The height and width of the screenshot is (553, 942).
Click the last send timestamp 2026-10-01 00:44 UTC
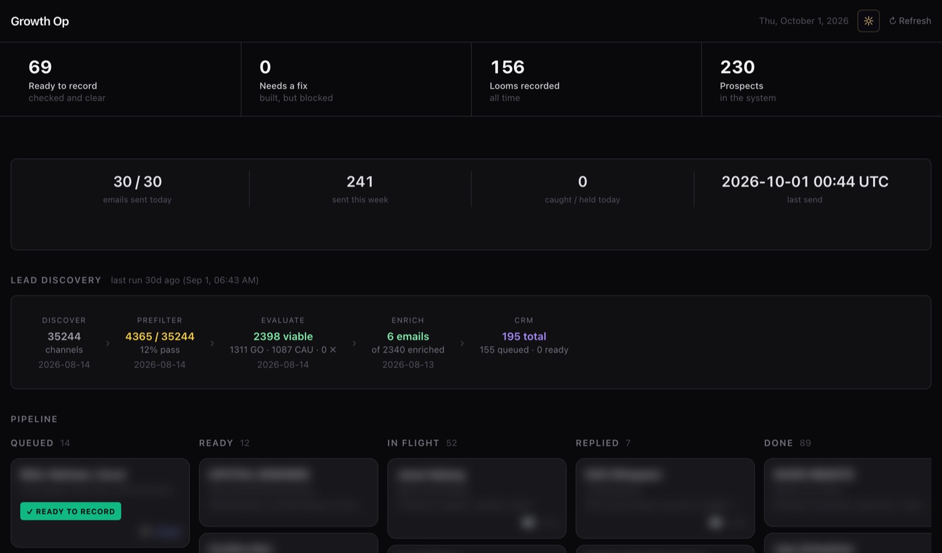[805, 182]
